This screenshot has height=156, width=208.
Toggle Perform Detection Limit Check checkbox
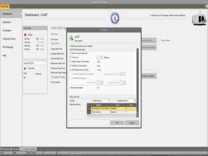click(73, 74)
